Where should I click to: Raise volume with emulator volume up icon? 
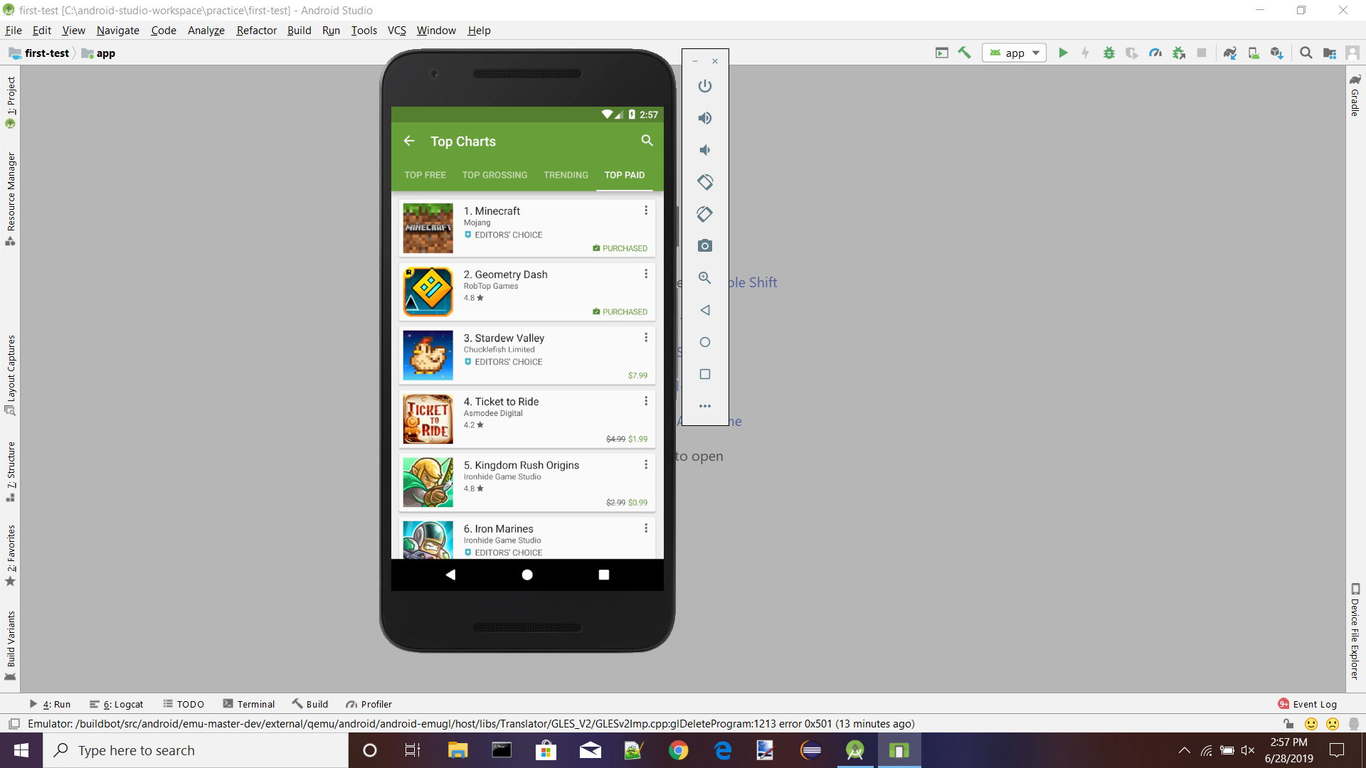(704, 118)
